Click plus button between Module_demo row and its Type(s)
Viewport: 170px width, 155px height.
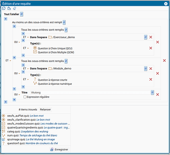point(23,72)
